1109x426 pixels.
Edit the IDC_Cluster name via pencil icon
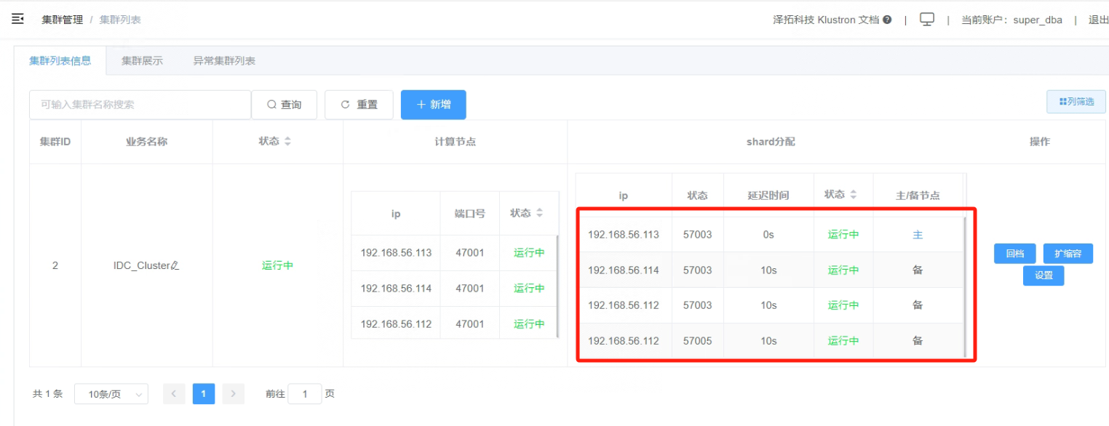click(175, 266)
